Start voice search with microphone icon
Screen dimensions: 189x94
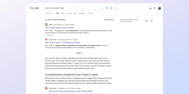[x=107, y=8]
